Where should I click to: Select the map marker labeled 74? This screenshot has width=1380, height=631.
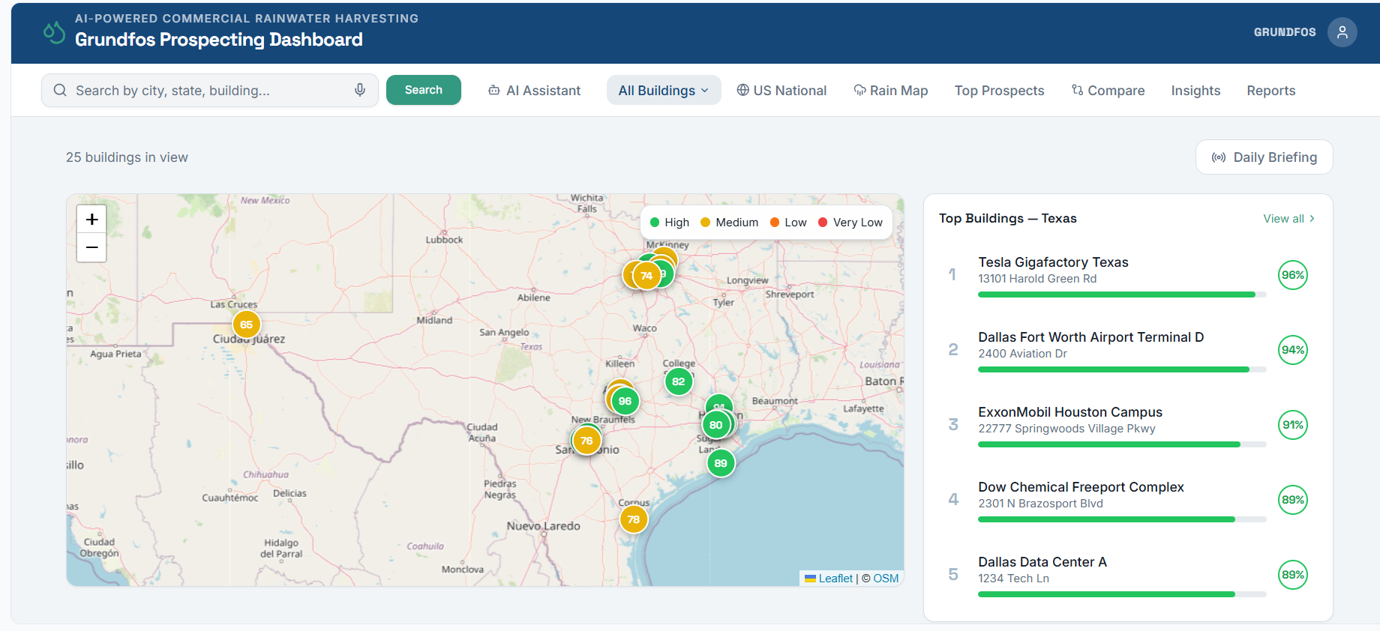point(646,276)
